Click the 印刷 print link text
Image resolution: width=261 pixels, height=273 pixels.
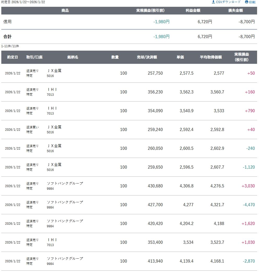click(252, 2)
